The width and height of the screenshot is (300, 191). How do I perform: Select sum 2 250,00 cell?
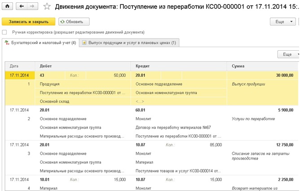[262, 179]
